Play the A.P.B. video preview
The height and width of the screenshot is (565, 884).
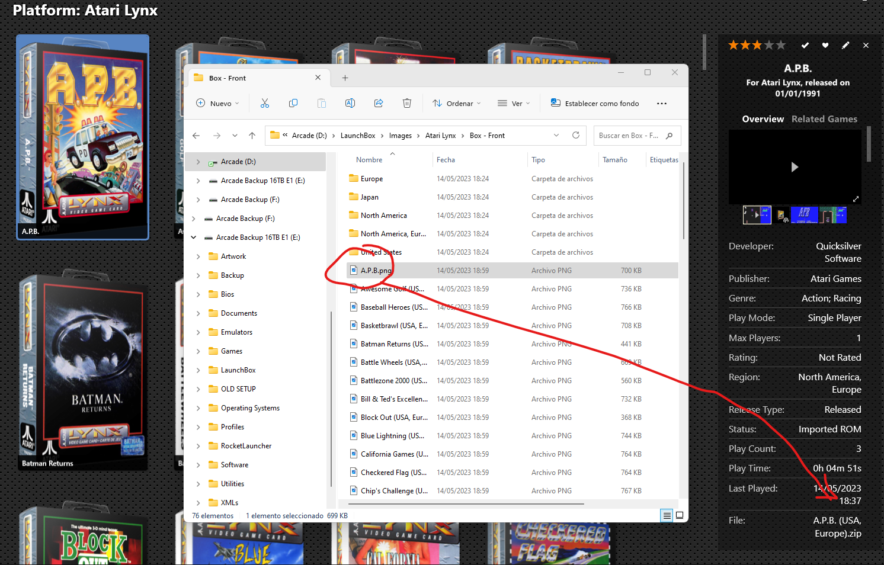[x=795, y=167]
